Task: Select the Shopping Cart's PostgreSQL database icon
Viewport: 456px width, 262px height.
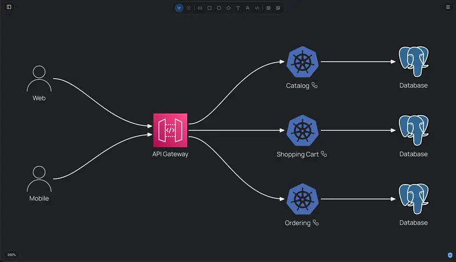Action: point(414,130)
